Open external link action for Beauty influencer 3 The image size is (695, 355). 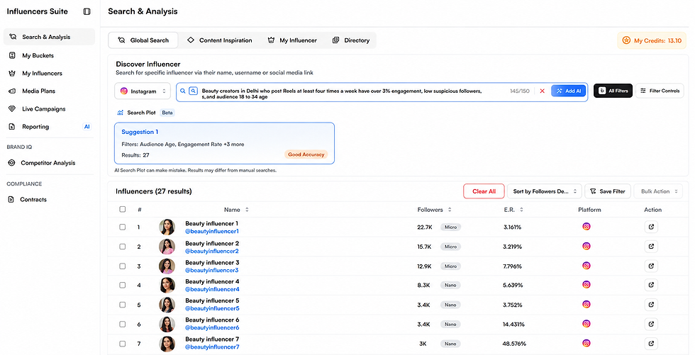(651, 266)
